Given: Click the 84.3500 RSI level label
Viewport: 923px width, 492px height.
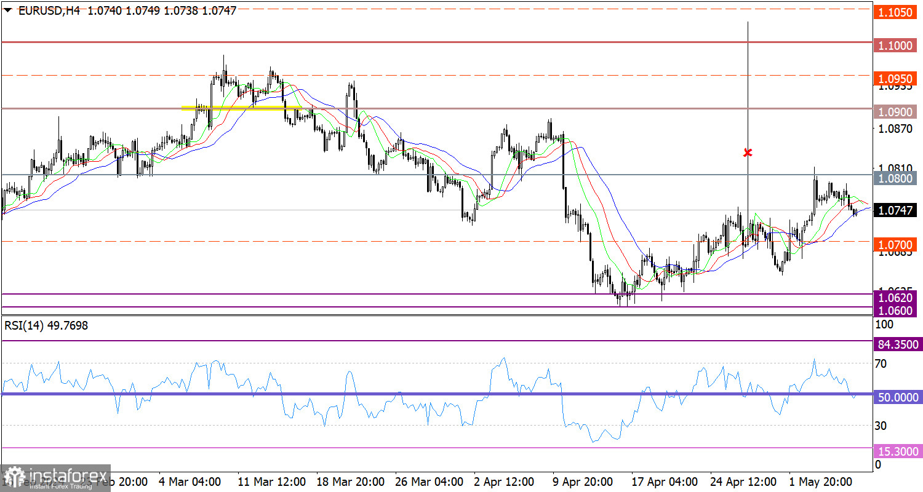Looking at the screenshot, I should coord(898,344).
